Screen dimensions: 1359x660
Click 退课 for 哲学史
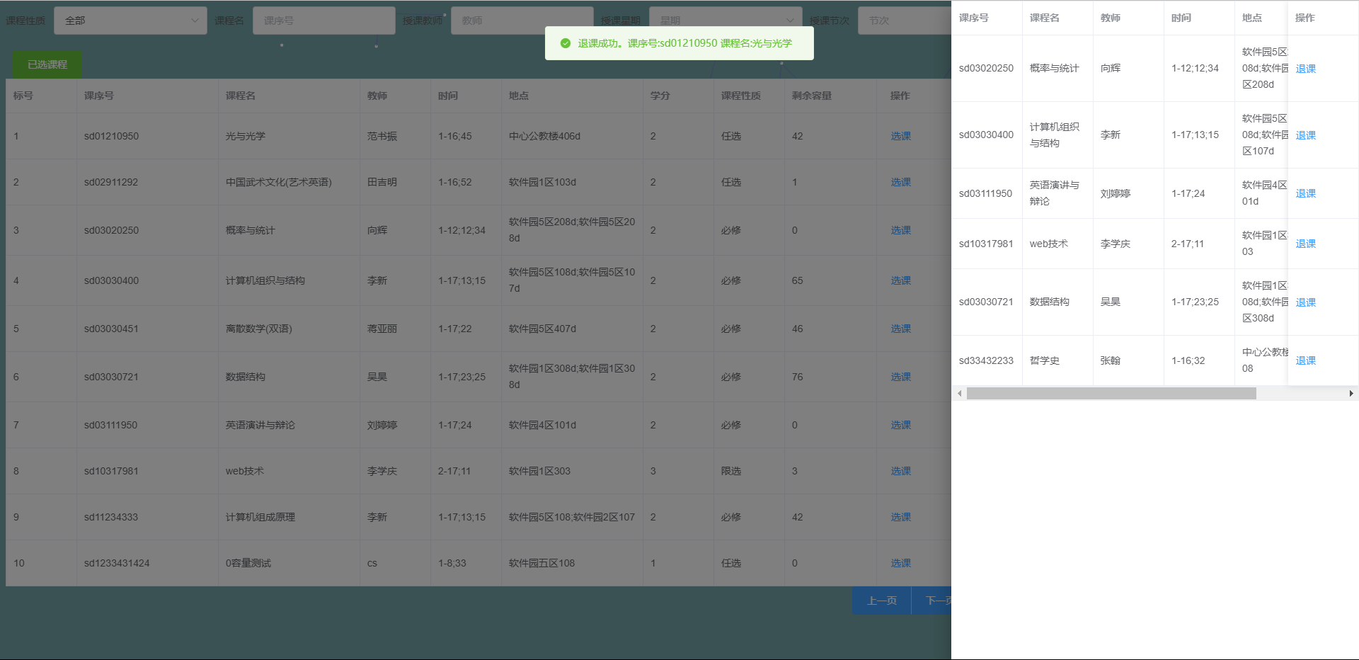(1305, 360)
